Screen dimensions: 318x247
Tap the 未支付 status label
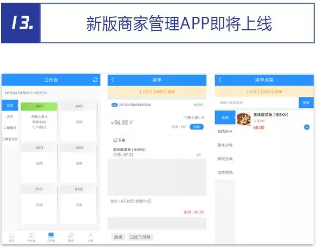pyautogui.click(x=198, y=105)
